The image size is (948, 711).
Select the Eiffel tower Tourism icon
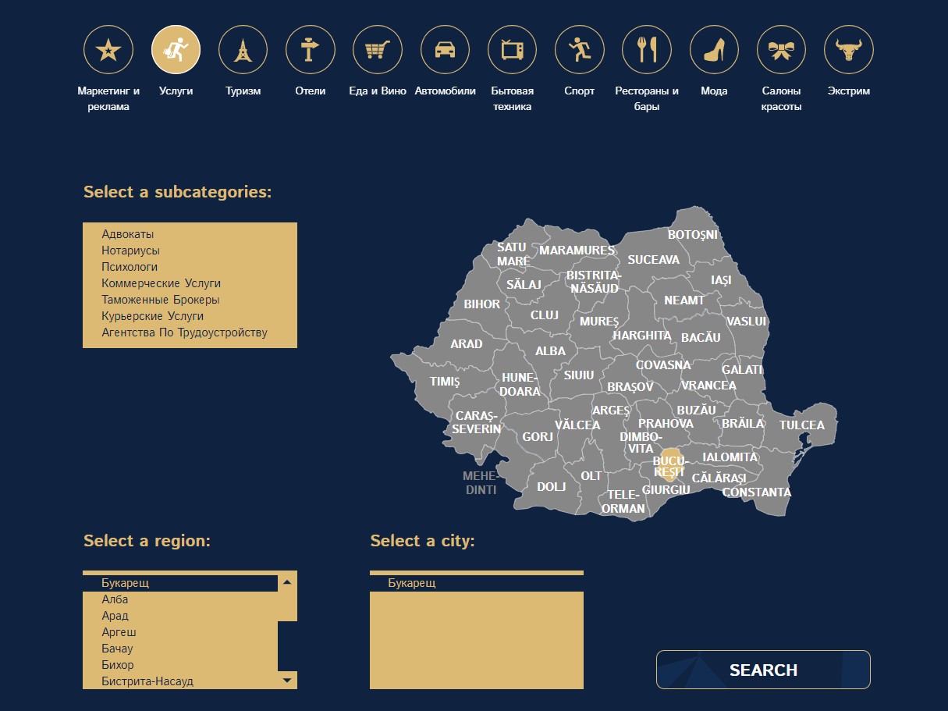(x=243, y=50)
